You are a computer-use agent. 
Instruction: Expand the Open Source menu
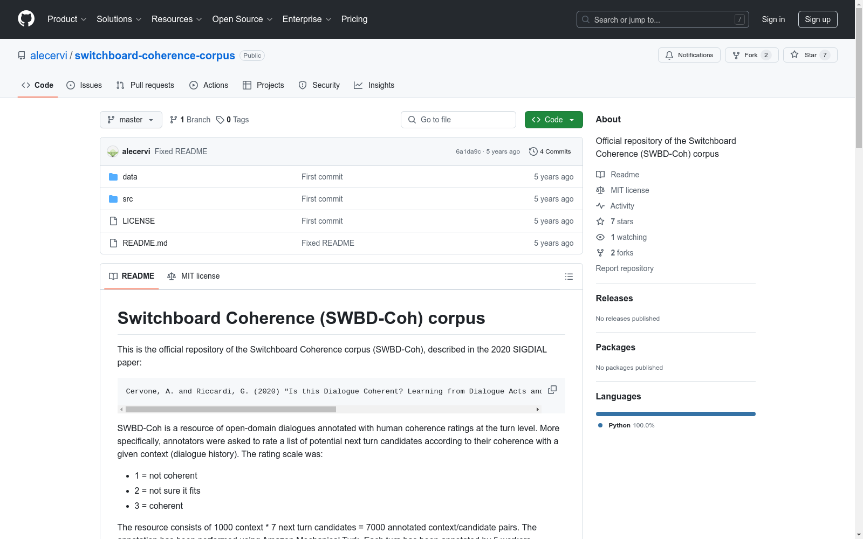pos(243,19)
